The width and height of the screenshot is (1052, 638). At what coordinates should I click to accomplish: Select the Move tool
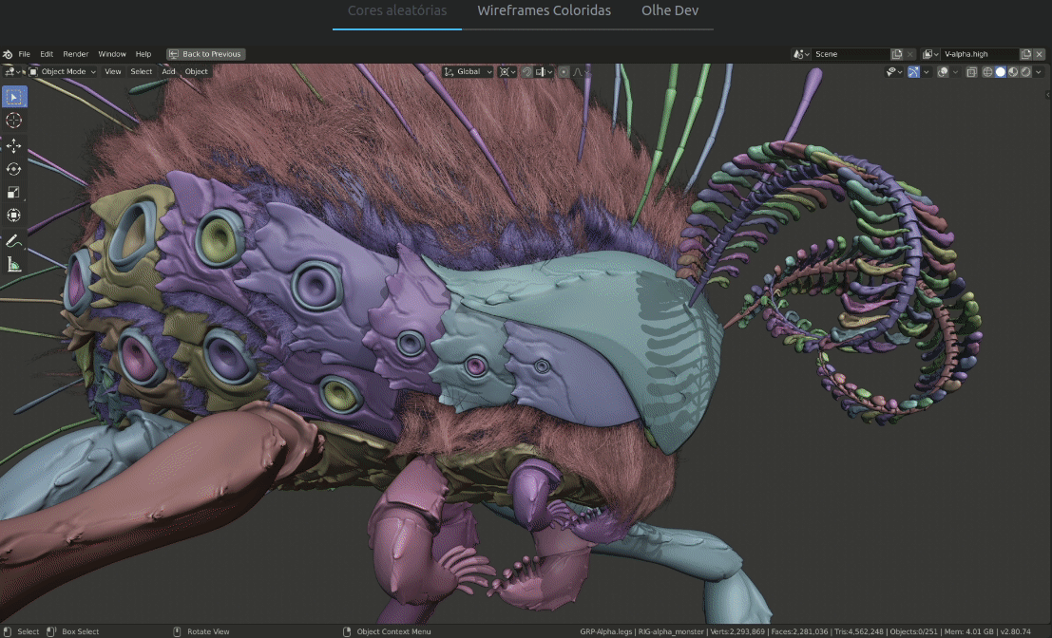tap(12, 144)
